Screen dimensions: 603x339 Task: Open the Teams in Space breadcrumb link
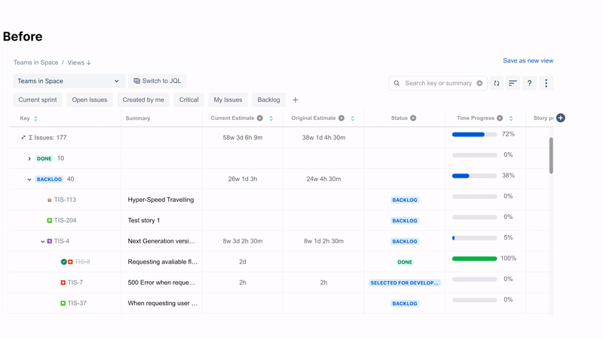tap(36, 63)
